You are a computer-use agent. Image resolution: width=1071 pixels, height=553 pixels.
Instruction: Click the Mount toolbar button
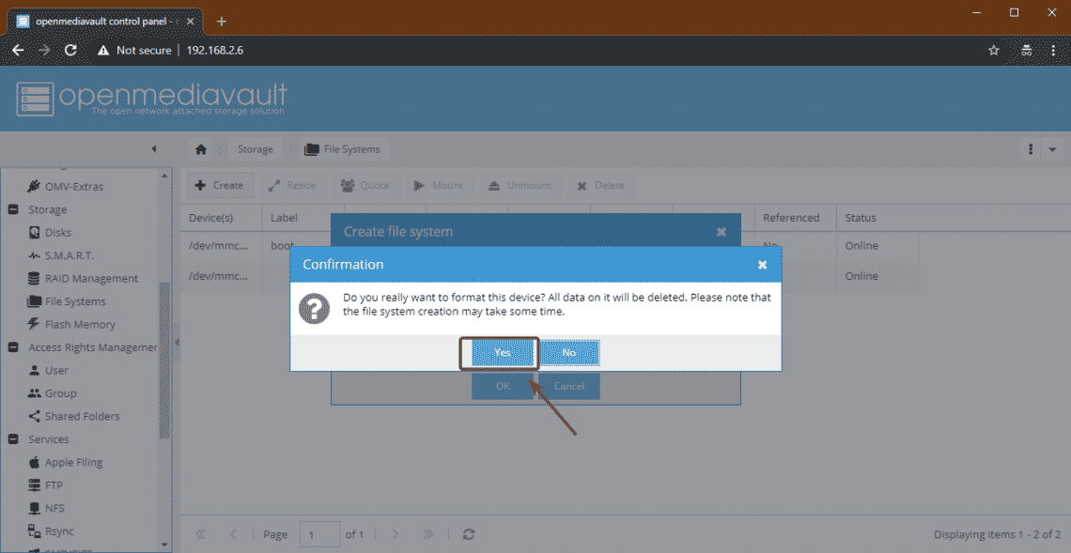coord(438,185)
